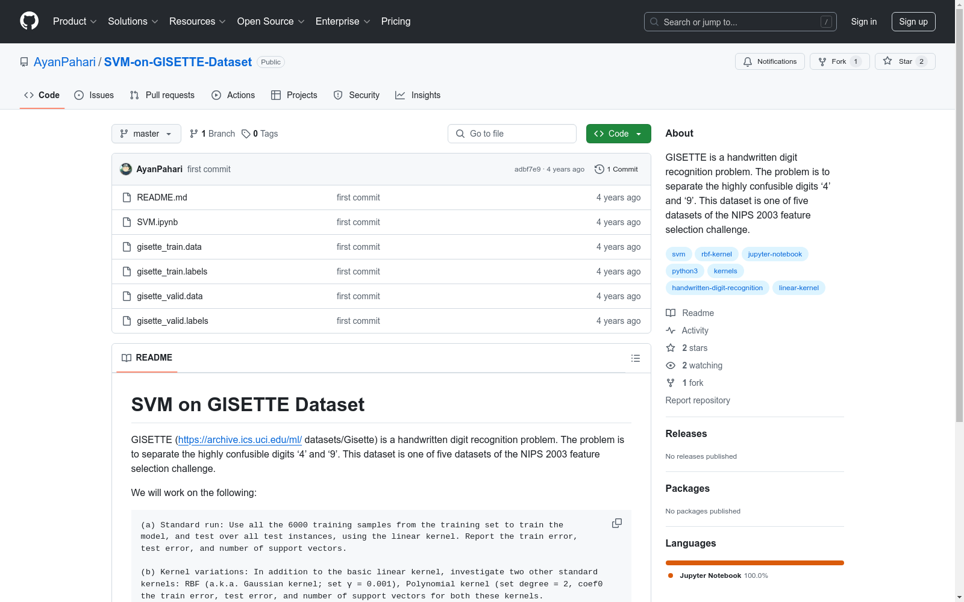Open the SVM-on-GISETTE-Dataset repository link
The image size is (964, 602).
click(x=178, y=62)
